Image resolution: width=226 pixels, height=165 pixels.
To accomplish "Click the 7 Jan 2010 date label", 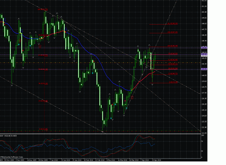I will tap(54, 160).
